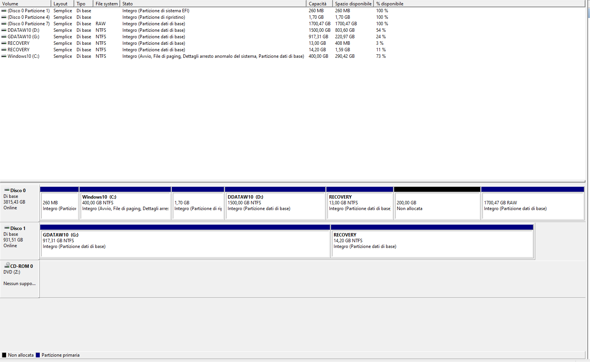Sort by the Layout column header
The width and height of the screenshot is (590, 362).
[63, 3]
